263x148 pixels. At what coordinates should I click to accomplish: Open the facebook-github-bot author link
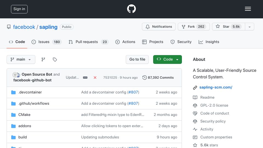coord(32,80)
